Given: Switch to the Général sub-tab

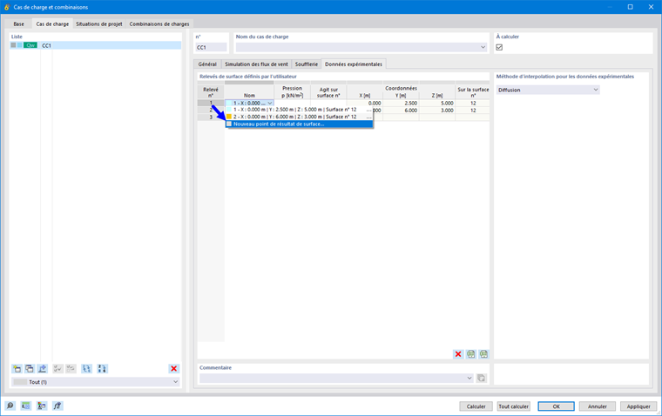Looking at the screenshot, I should (207, 64).
